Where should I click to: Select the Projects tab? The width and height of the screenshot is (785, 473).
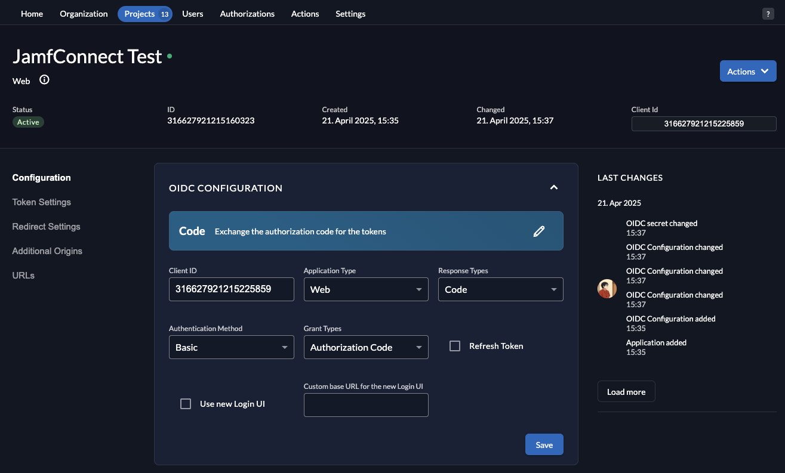tap(145, 14)
